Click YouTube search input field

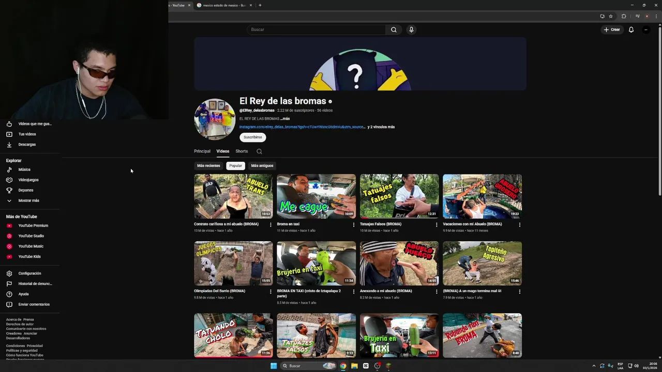315,29
